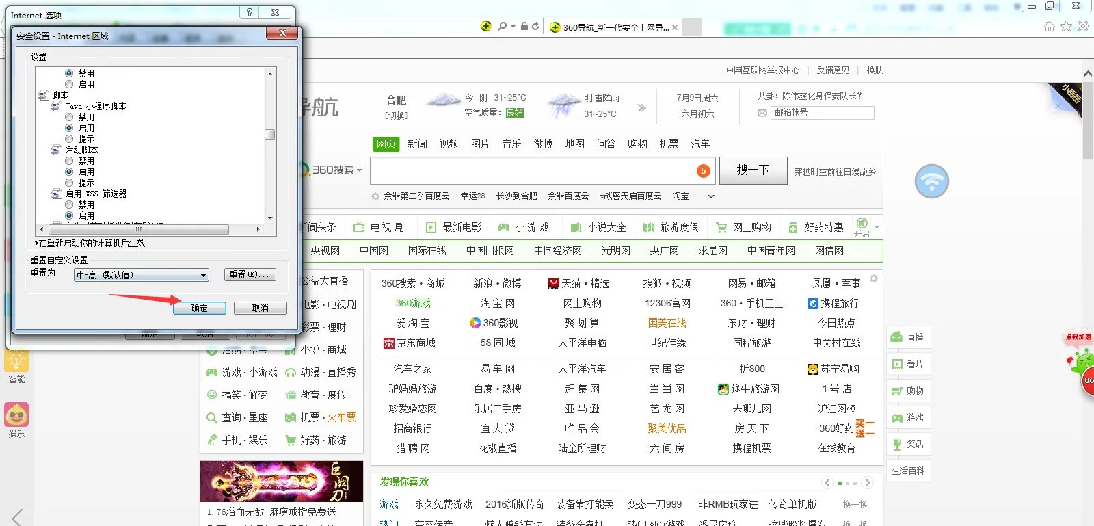Select 禁用 under 启用 XSS 筛选器
1094x526 pixels.
pyautogui.click(x=69, y=205)
